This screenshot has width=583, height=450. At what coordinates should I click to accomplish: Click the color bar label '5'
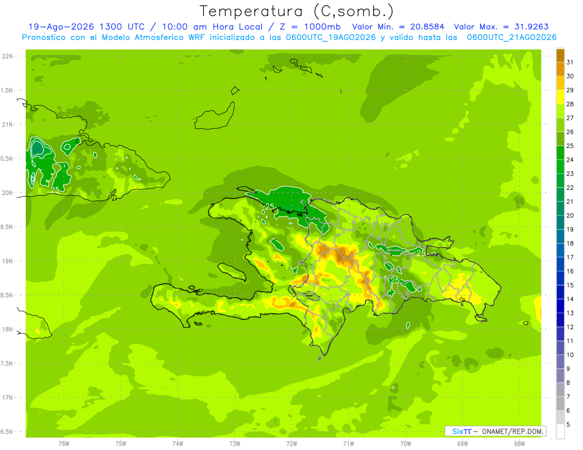568,424
